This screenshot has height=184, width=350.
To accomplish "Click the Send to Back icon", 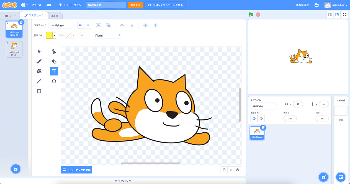I will point(155,25).
